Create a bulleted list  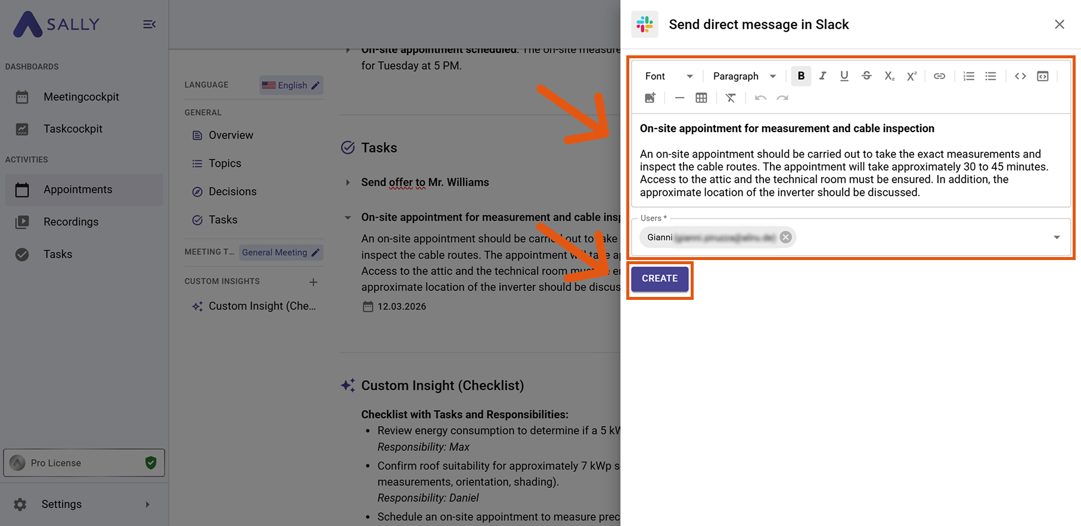pos(990,76)
